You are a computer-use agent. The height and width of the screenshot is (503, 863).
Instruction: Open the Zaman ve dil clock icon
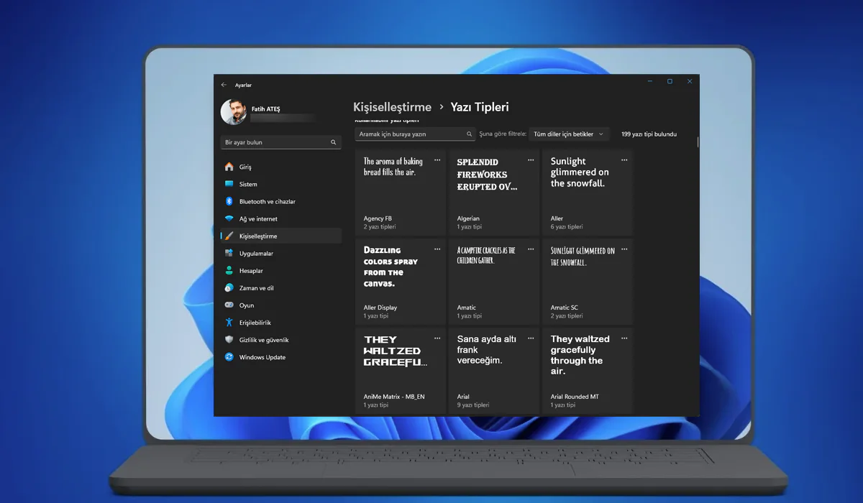point(229,287)
